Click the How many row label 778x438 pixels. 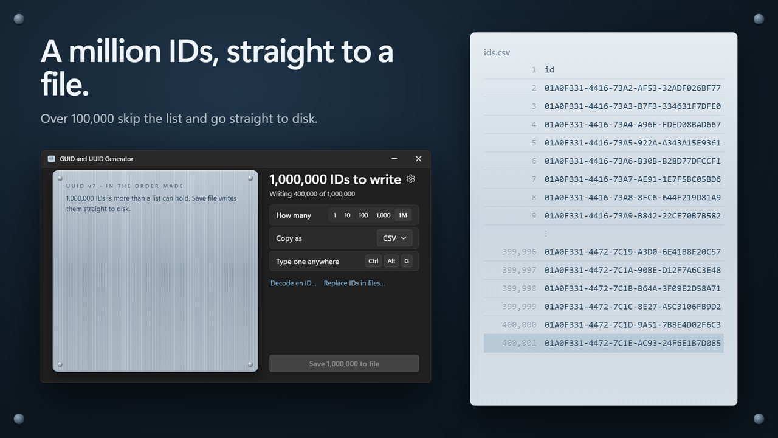(x=294, y=215)
